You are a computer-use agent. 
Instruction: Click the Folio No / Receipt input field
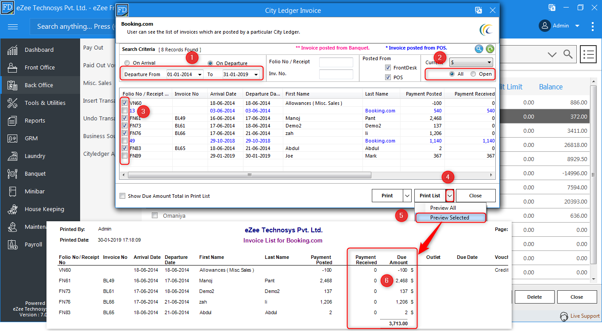[x=336, y=62]
